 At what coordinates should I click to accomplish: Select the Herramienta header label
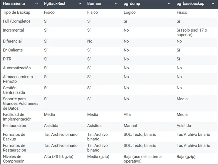14,4
